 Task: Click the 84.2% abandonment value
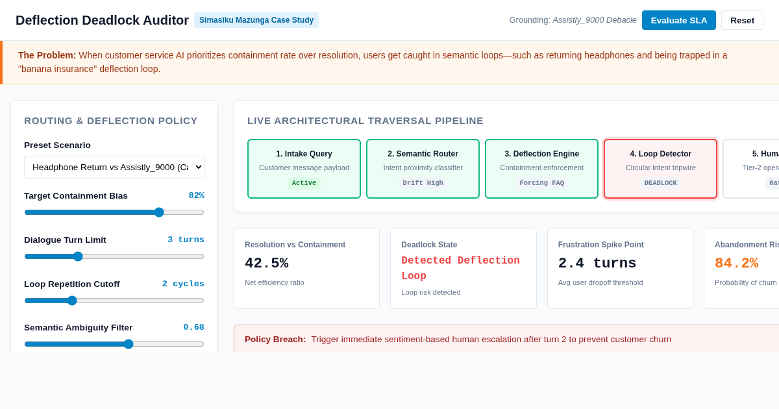(736, 263)
